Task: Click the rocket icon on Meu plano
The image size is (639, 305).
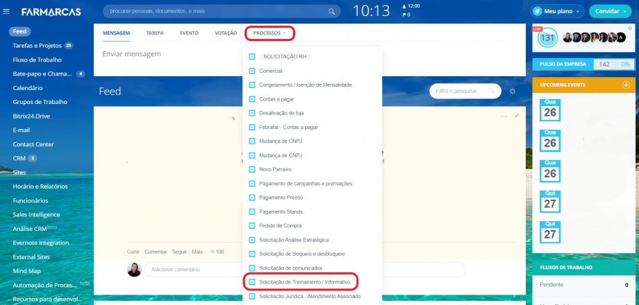Action: coord(538,11)
